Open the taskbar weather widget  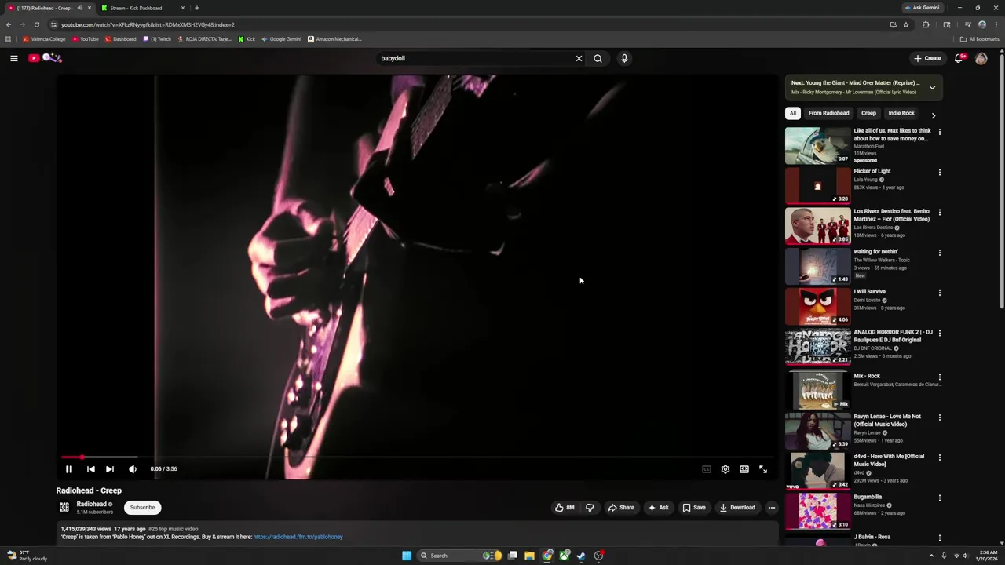coord(27,556)
